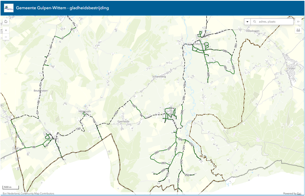Viewport: 305px width, 196px height.
Task: Select route segment labeled 165
Action: (x=134, y=106)
